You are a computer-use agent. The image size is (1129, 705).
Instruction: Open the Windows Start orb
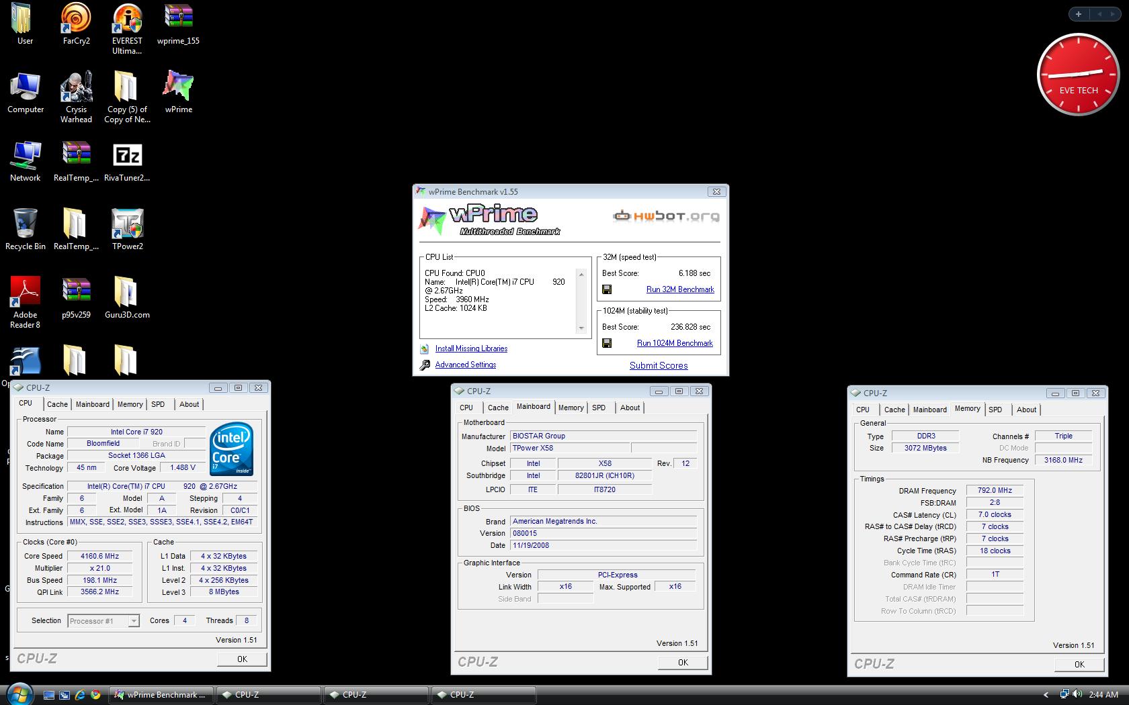coord(19,694)
